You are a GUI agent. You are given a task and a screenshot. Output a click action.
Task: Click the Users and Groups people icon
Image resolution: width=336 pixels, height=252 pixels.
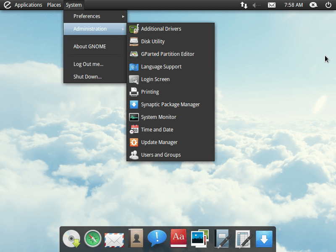pos(134,155)
